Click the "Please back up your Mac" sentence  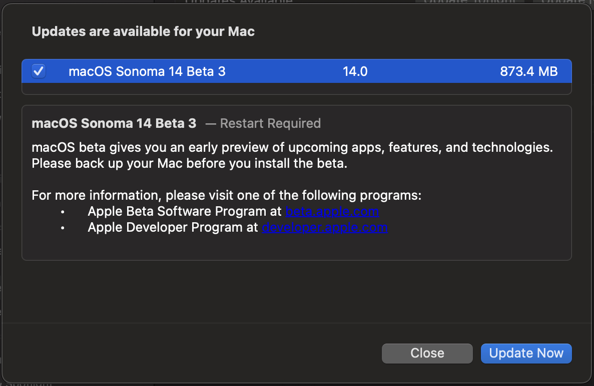(189, 164)
